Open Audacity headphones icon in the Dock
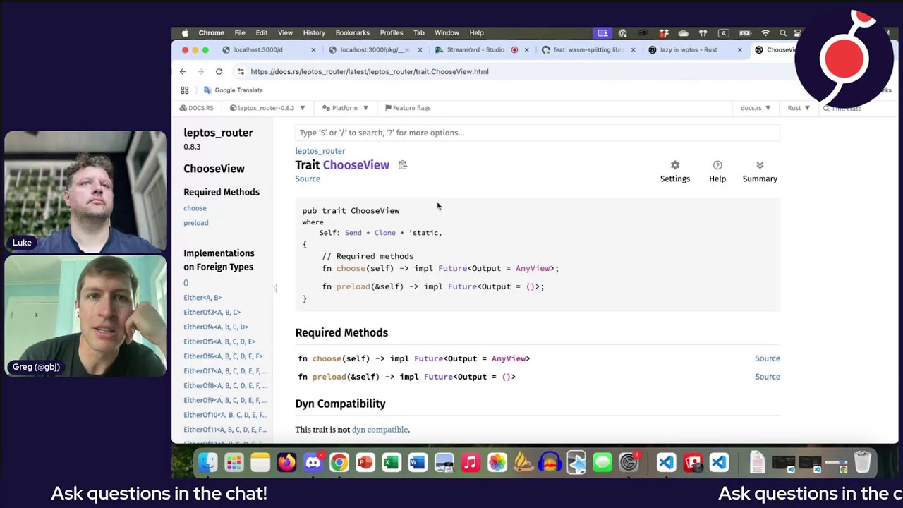 (550, 463)
